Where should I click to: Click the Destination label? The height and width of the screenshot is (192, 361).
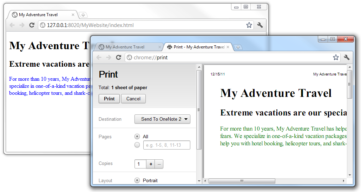pyautogui.click(x=110, y=119)
